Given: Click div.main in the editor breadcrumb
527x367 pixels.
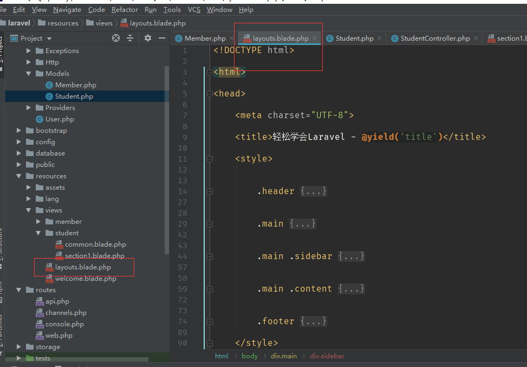Looking at the screenshot, I should (x=284, y=356).
